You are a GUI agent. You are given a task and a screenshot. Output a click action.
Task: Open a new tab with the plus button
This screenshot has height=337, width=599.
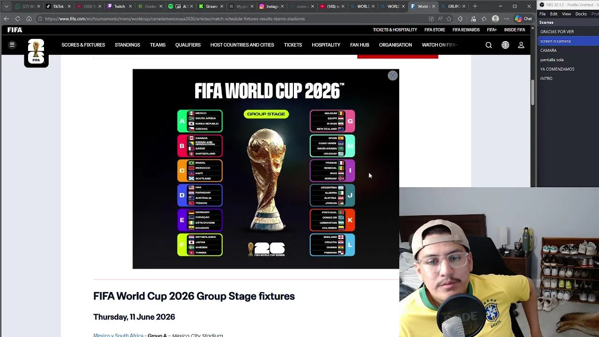pyautogui.click(x=475, y=7)
